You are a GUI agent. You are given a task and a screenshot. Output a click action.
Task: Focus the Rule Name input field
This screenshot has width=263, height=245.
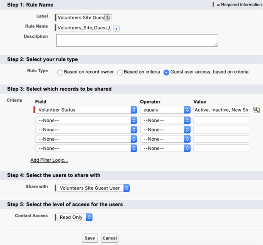coord(84,28)
